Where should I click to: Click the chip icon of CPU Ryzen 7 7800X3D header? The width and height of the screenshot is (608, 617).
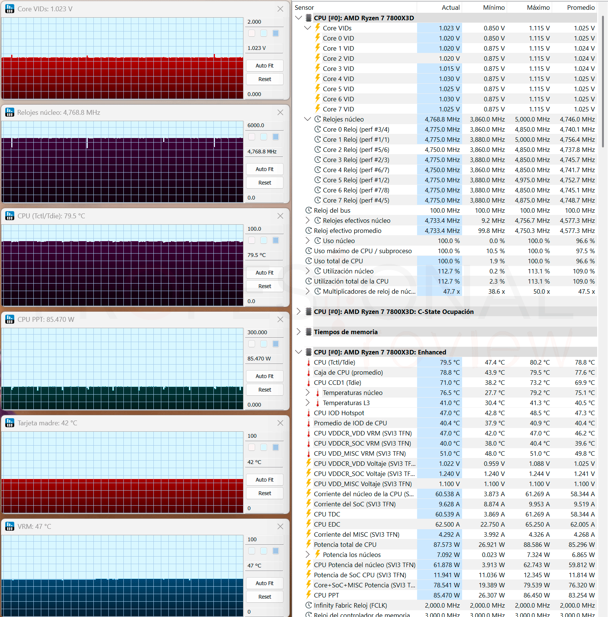[x=309, y=18]
